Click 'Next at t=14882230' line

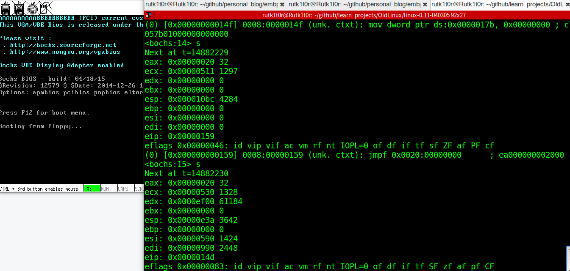[186, 173]
